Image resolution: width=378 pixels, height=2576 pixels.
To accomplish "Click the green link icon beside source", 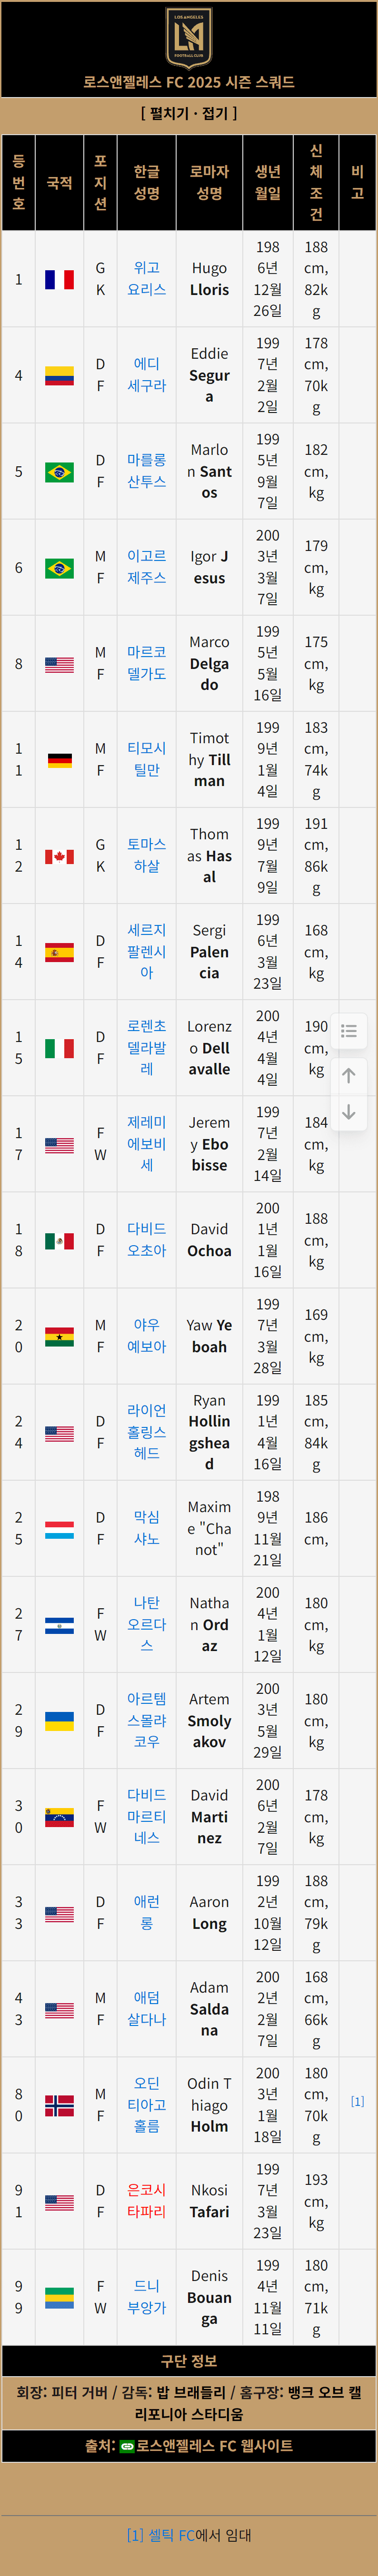I will point(127,2446).
